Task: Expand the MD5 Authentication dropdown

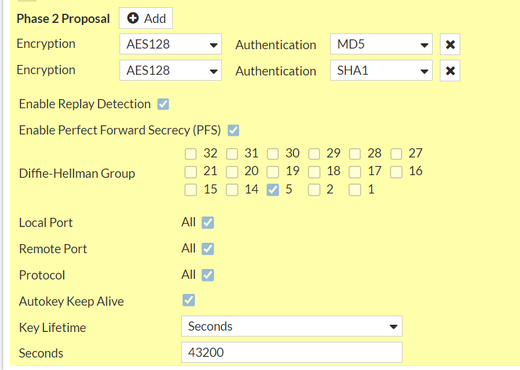Action: [x=381, y=45]
